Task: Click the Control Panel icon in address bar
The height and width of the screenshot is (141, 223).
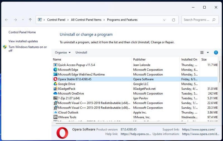Action: [40, 20]
